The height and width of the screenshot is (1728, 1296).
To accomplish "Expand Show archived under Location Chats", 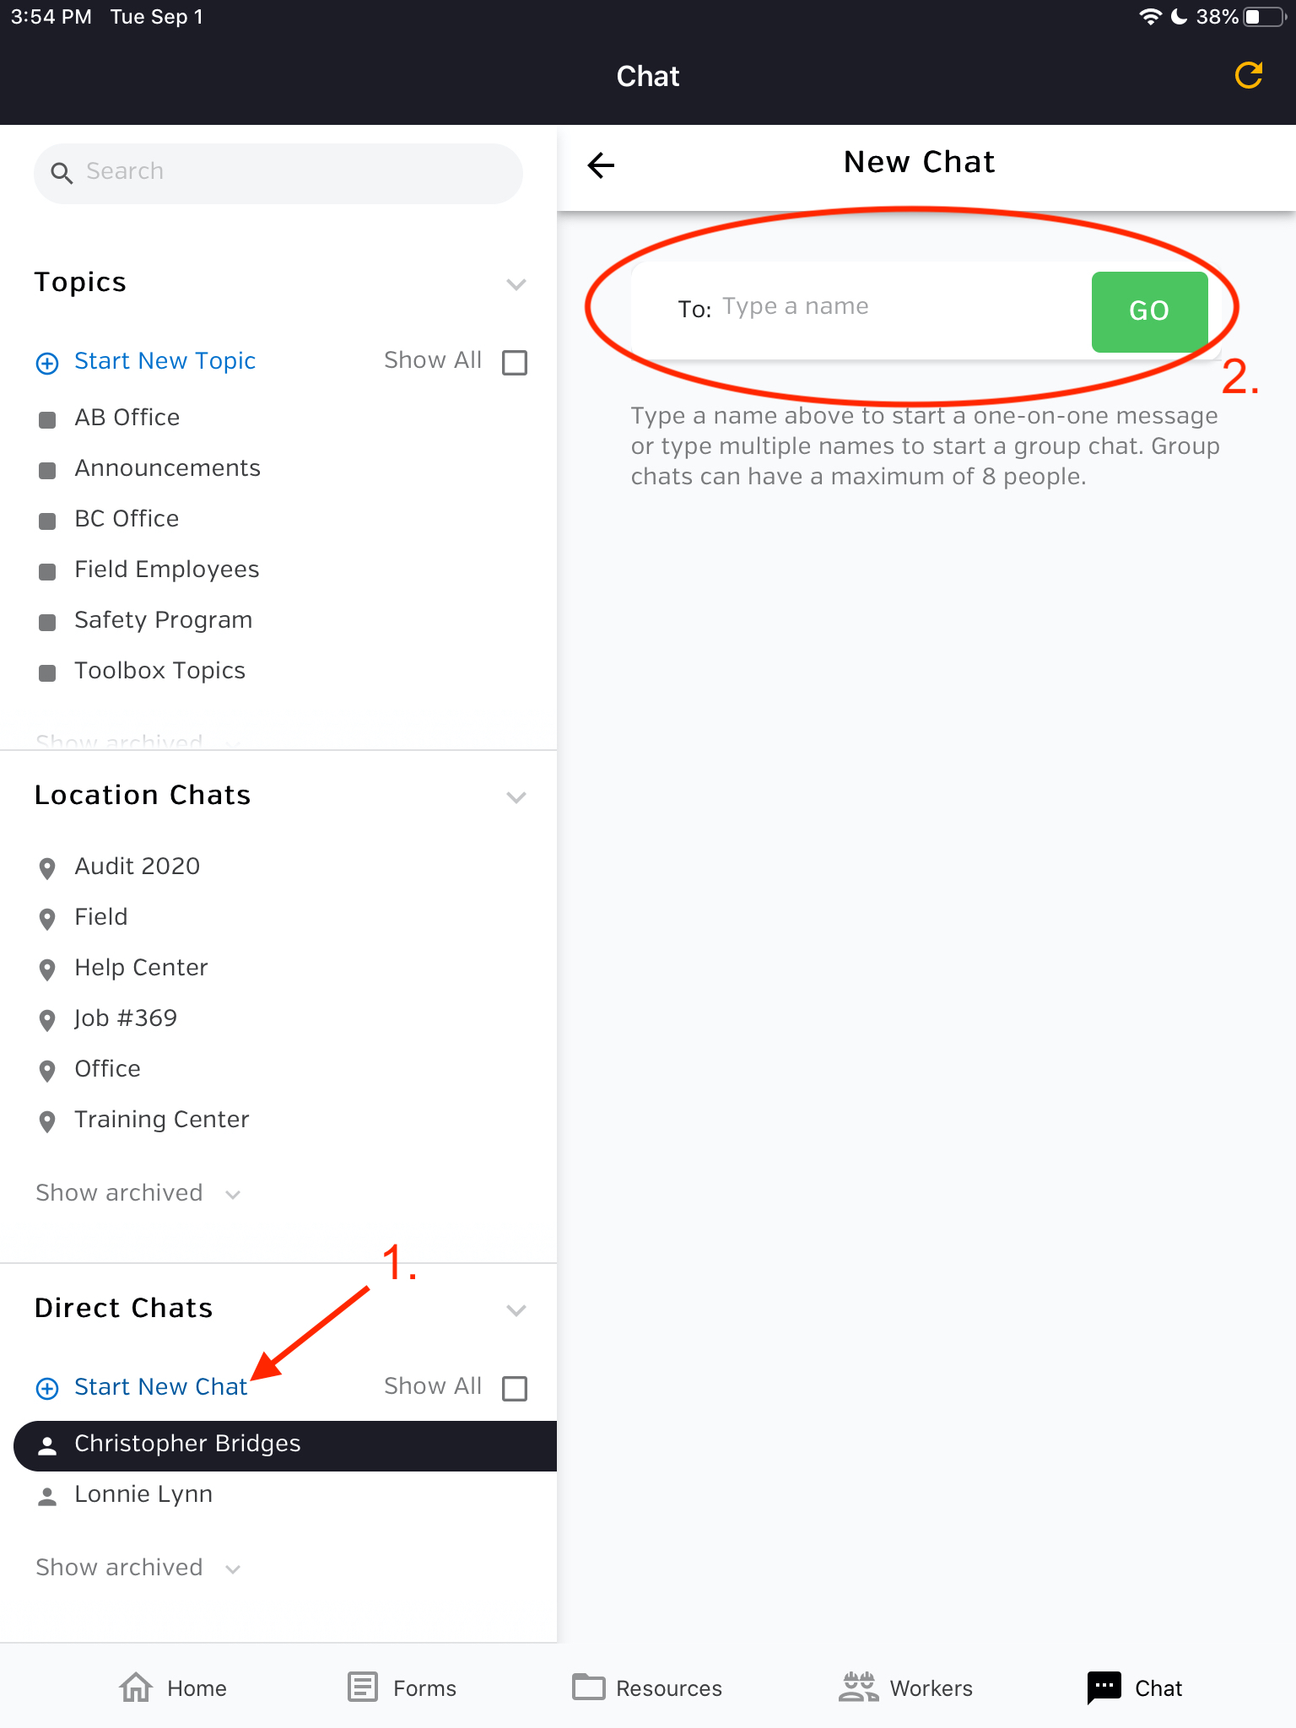I will click(138, 1193).
